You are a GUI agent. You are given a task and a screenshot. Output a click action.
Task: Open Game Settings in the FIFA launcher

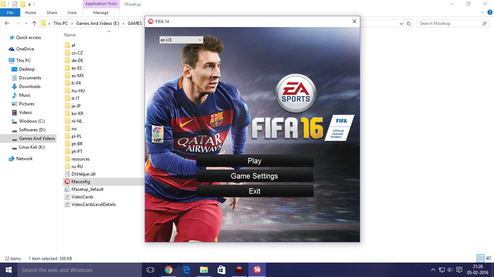pos(255,176)
